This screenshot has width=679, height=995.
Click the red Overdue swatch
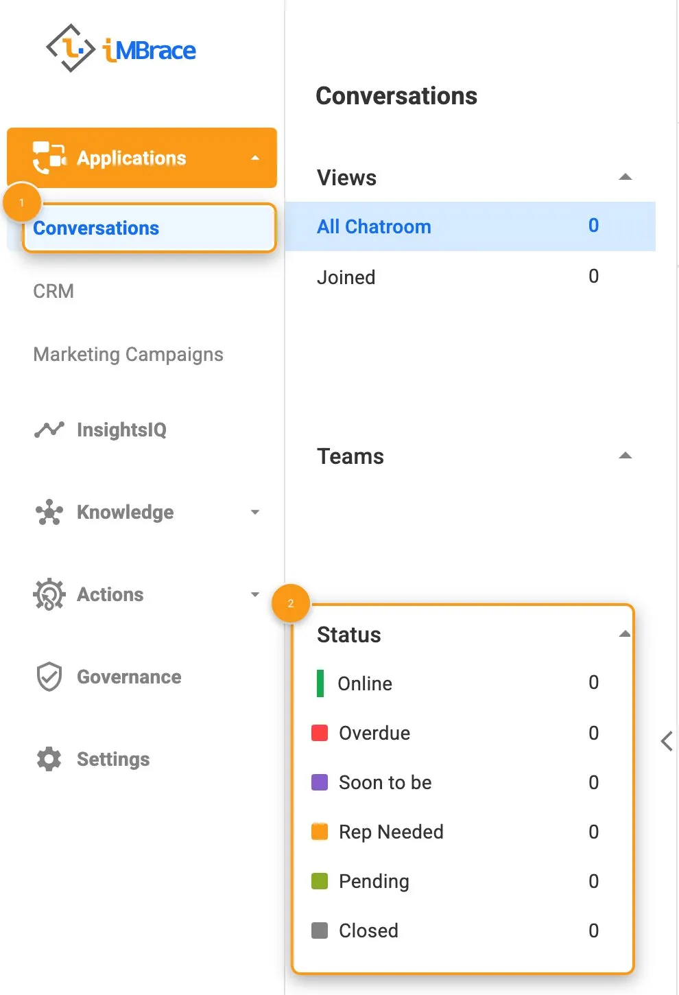coord(320,733)
